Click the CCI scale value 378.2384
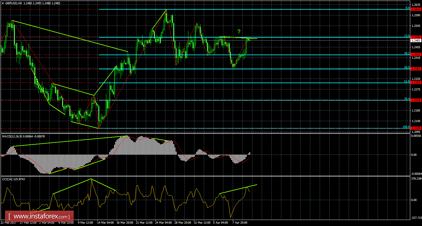This screenshot has height=226, width=422. tap(416, 179)
